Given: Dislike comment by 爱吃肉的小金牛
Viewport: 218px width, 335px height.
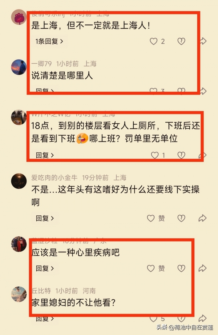Looking at the screenshot, I should (181, 218).
